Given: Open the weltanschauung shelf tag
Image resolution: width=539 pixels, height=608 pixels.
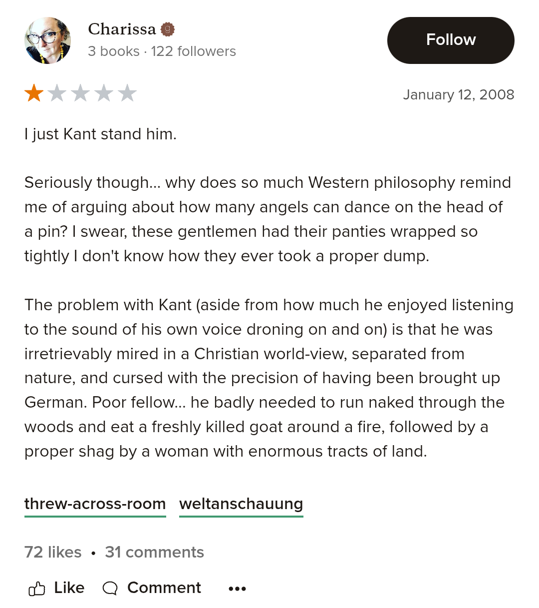Looking at the screenshot, I should pos(241,504).
